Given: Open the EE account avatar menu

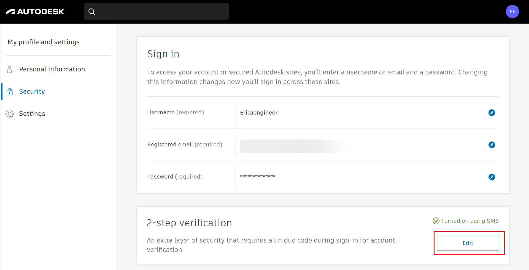Looking at the screenshot, I should 512,12.
